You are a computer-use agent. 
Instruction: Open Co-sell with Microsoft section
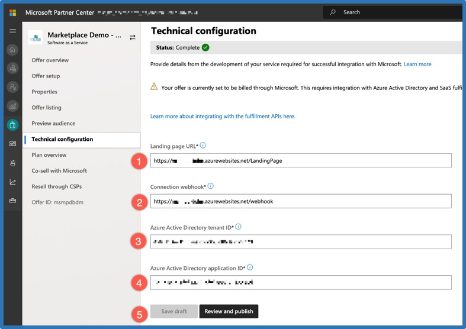(x=59, y=171)
